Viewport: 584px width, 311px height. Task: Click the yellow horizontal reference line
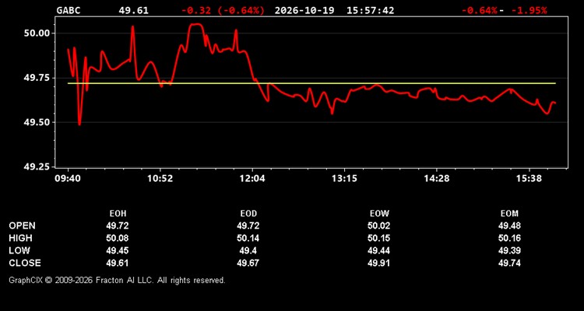point(311,83)
